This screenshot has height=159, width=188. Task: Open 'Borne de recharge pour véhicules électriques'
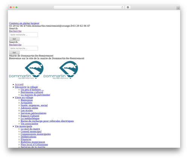point(47,121)
